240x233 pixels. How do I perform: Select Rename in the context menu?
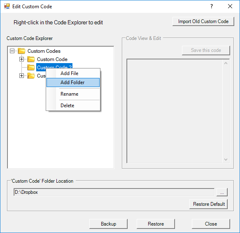(73, 94)
